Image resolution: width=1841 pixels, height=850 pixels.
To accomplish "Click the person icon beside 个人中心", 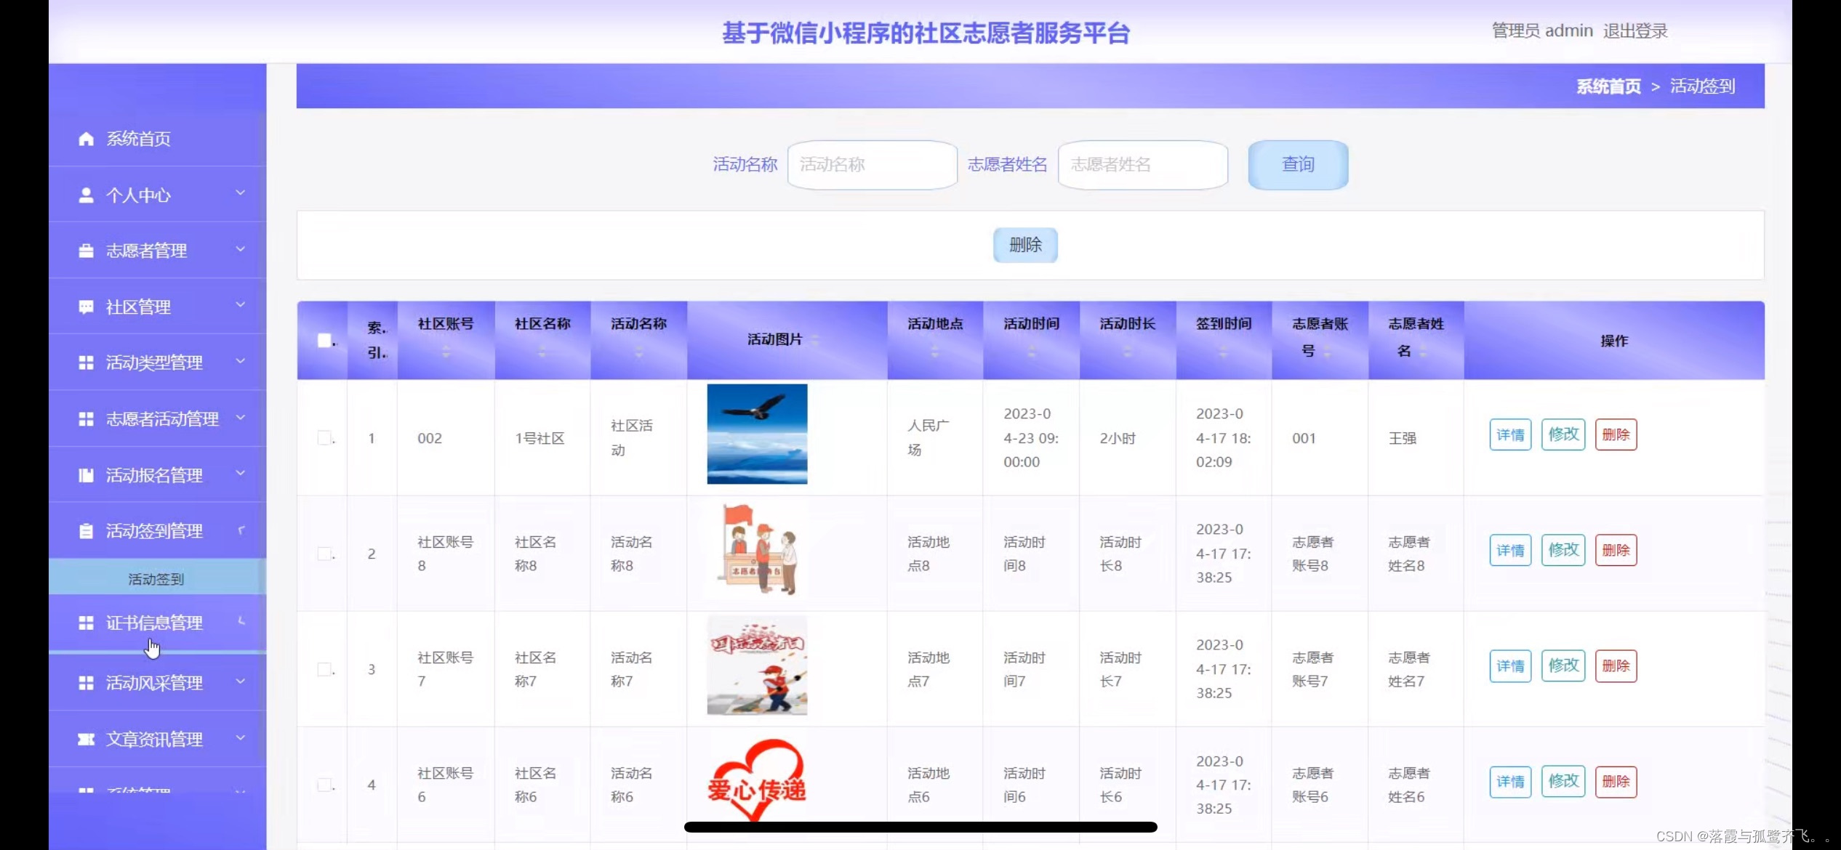I will [86, 195].
